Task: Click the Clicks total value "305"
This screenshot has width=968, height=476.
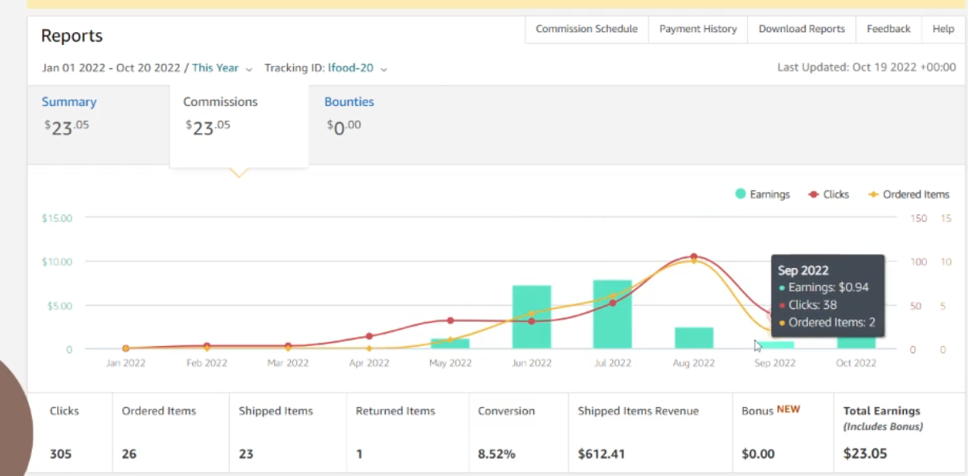Action: click(x=60, y=454)
